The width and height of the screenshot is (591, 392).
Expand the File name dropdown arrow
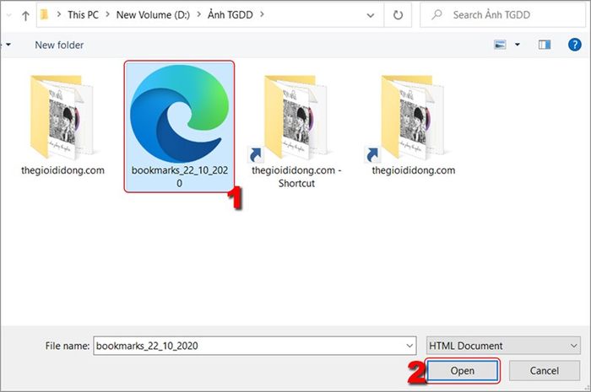[409, 346]
